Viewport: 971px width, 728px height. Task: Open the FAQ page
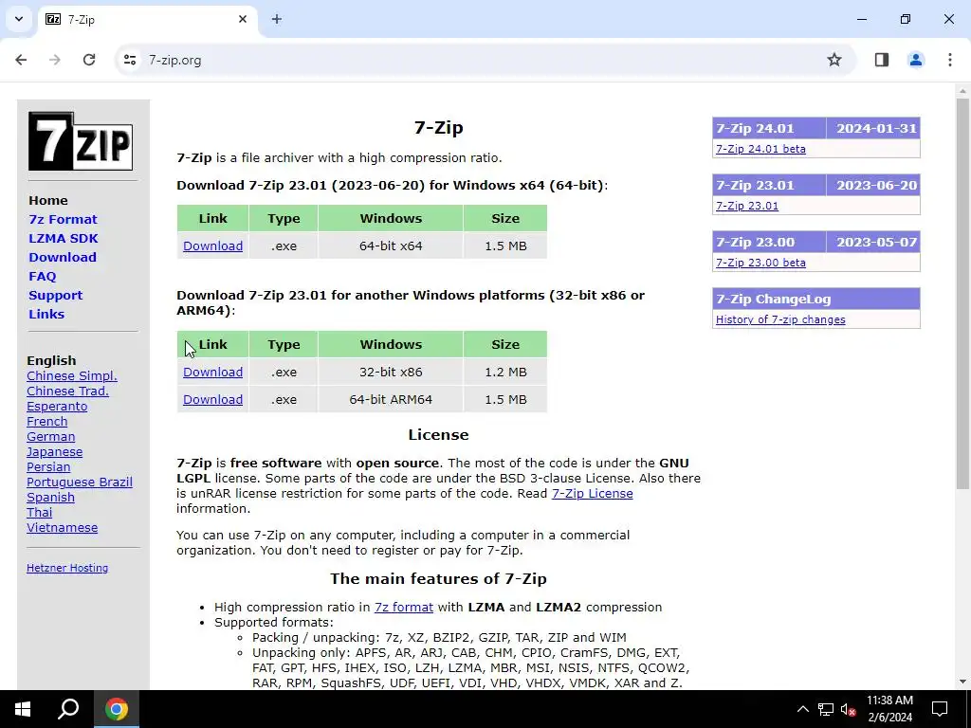point(42,276)
